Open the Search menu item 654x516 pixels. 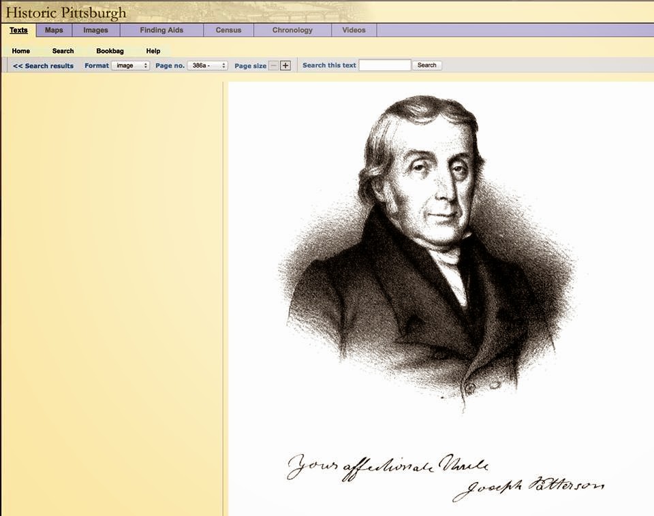[63, 51]
